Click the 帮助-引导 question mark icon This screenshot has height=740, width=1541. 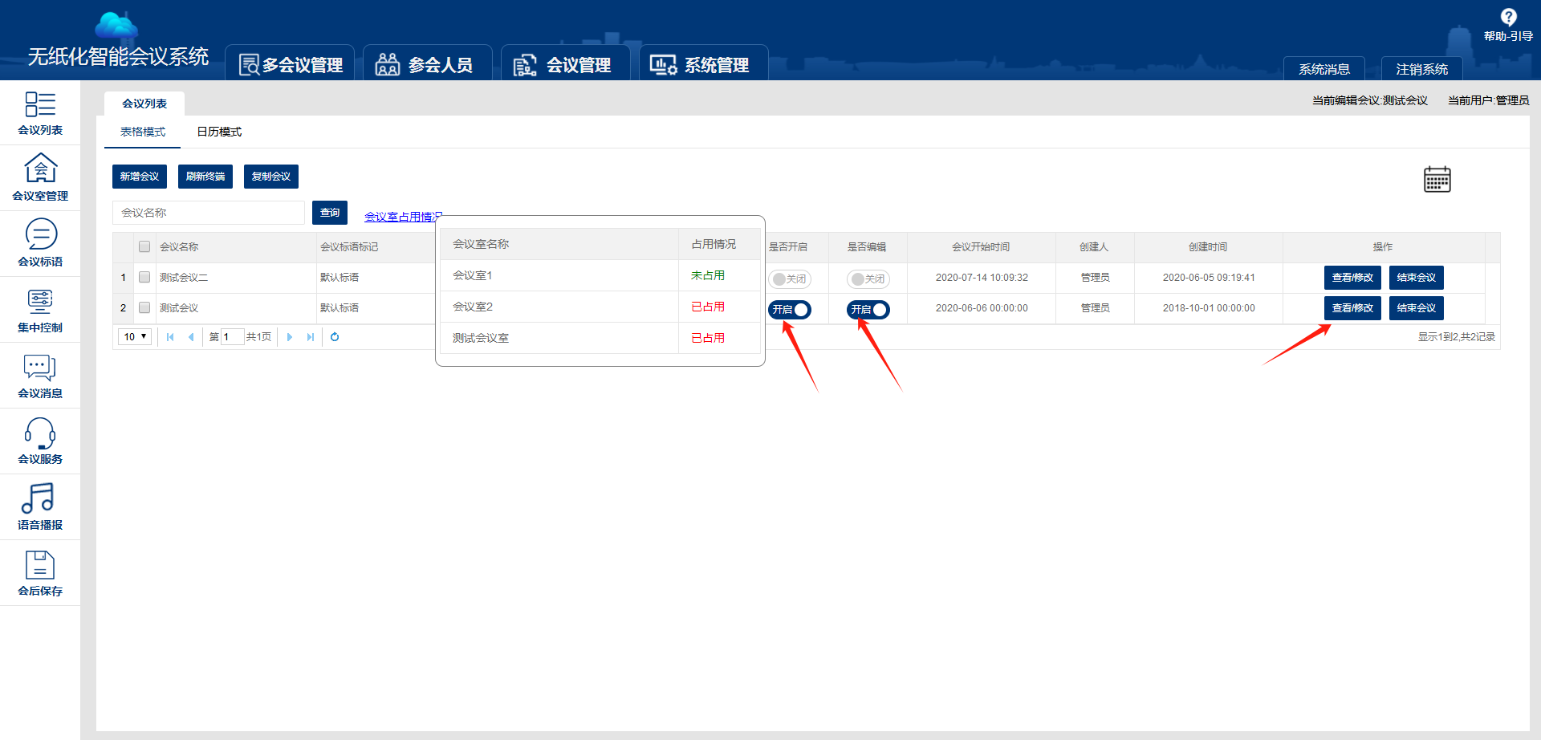[x=1508, y=17]
